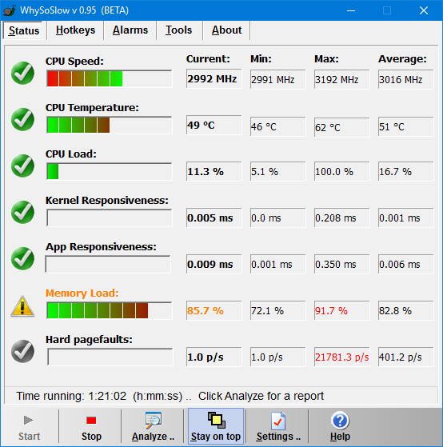Click the gray checkmark beside Hard pagefaults
This screenshot has height=447, width=443.
coord(23,351)
